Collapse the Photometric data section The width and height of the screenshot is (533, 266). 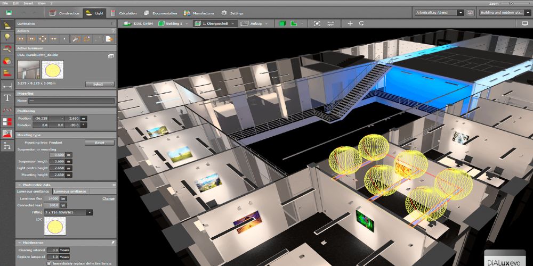pos(20,185)
